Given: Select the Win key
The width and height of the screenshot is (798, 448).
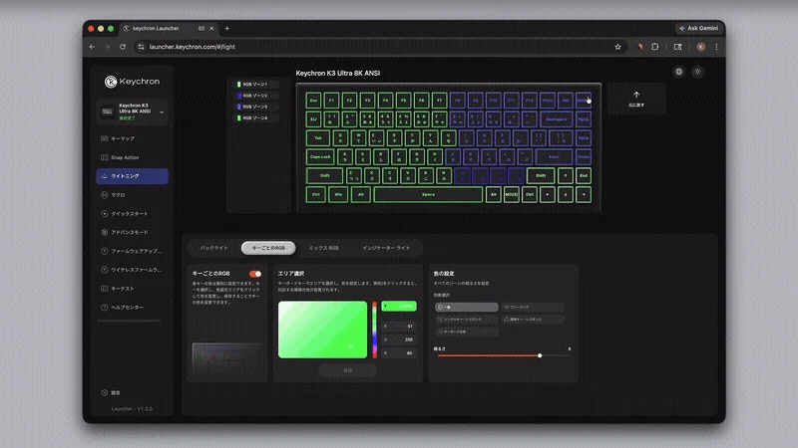Looking at the screenshot, I should point(338,194).
